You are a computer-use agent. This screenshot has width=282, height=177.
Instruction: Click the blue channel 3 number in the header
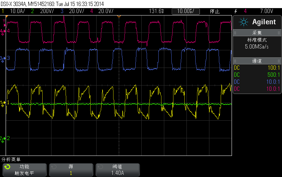pos(62,11)
